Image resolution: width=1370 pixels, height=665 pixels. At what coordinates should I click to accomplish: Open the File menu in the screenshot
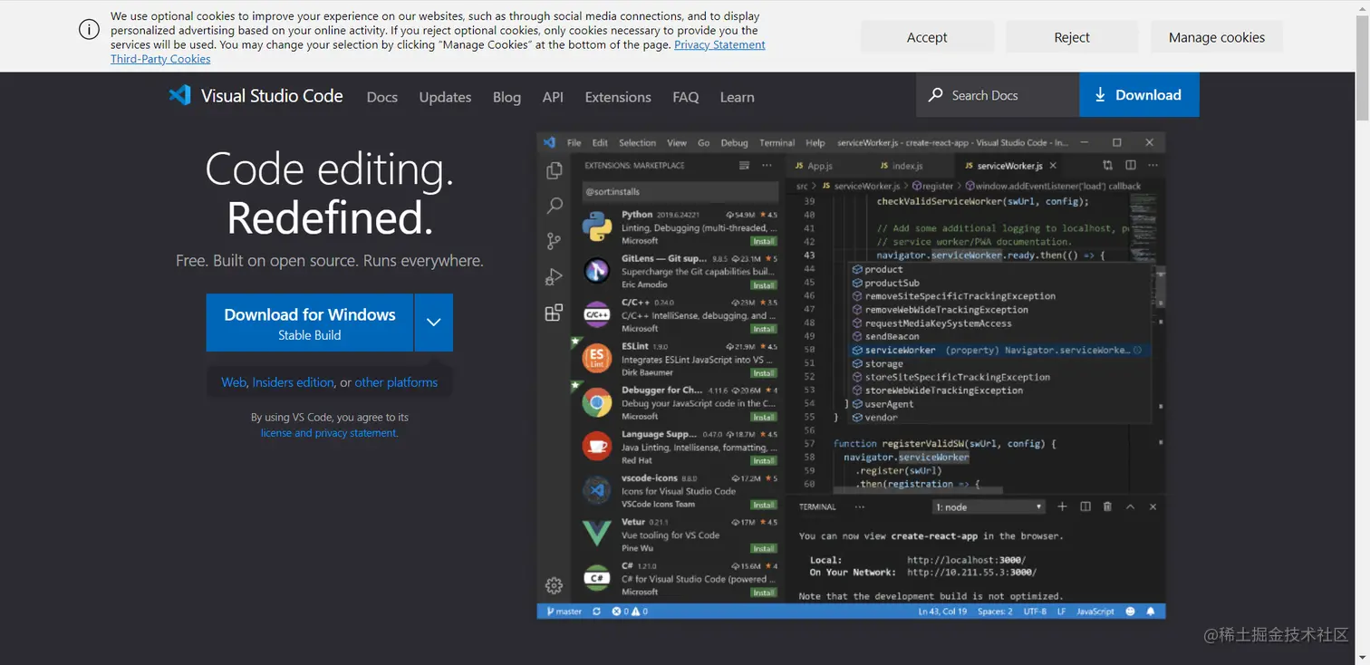tap(574, 143)
